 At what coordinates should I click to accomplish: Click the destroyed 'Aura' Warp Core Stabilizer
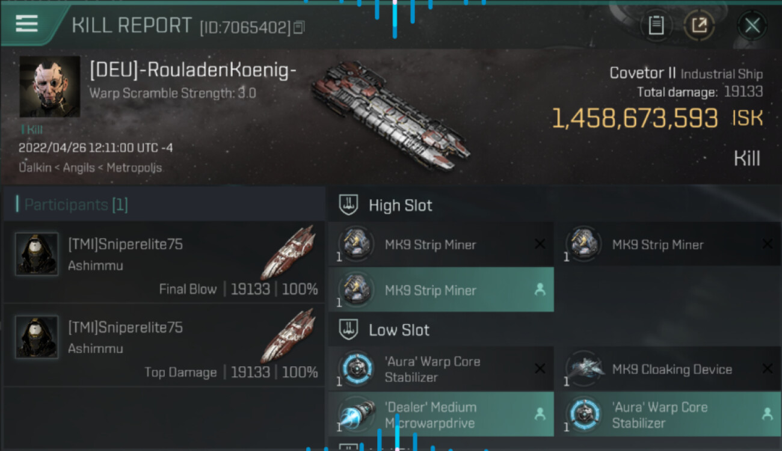point(442,369)
